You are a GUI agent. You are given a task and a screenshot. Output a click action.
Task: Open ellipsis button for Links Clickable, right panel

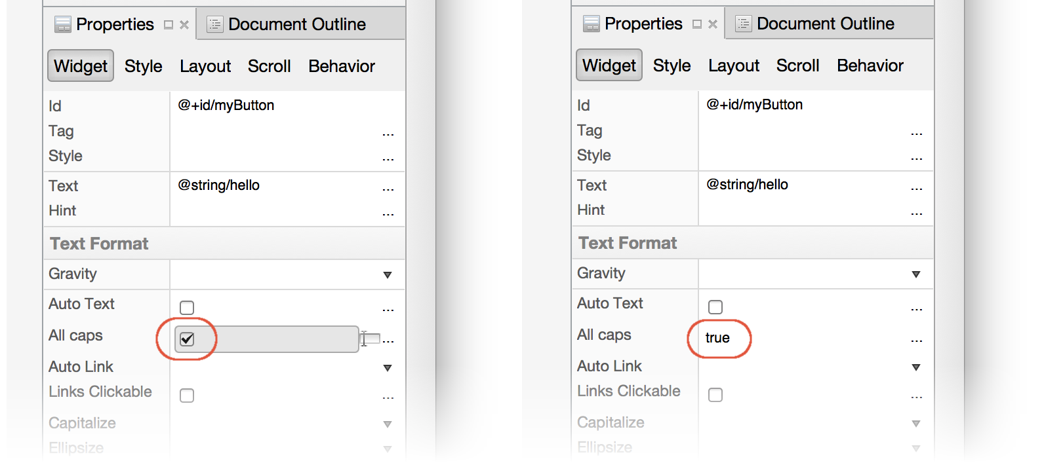pos(917,396)
